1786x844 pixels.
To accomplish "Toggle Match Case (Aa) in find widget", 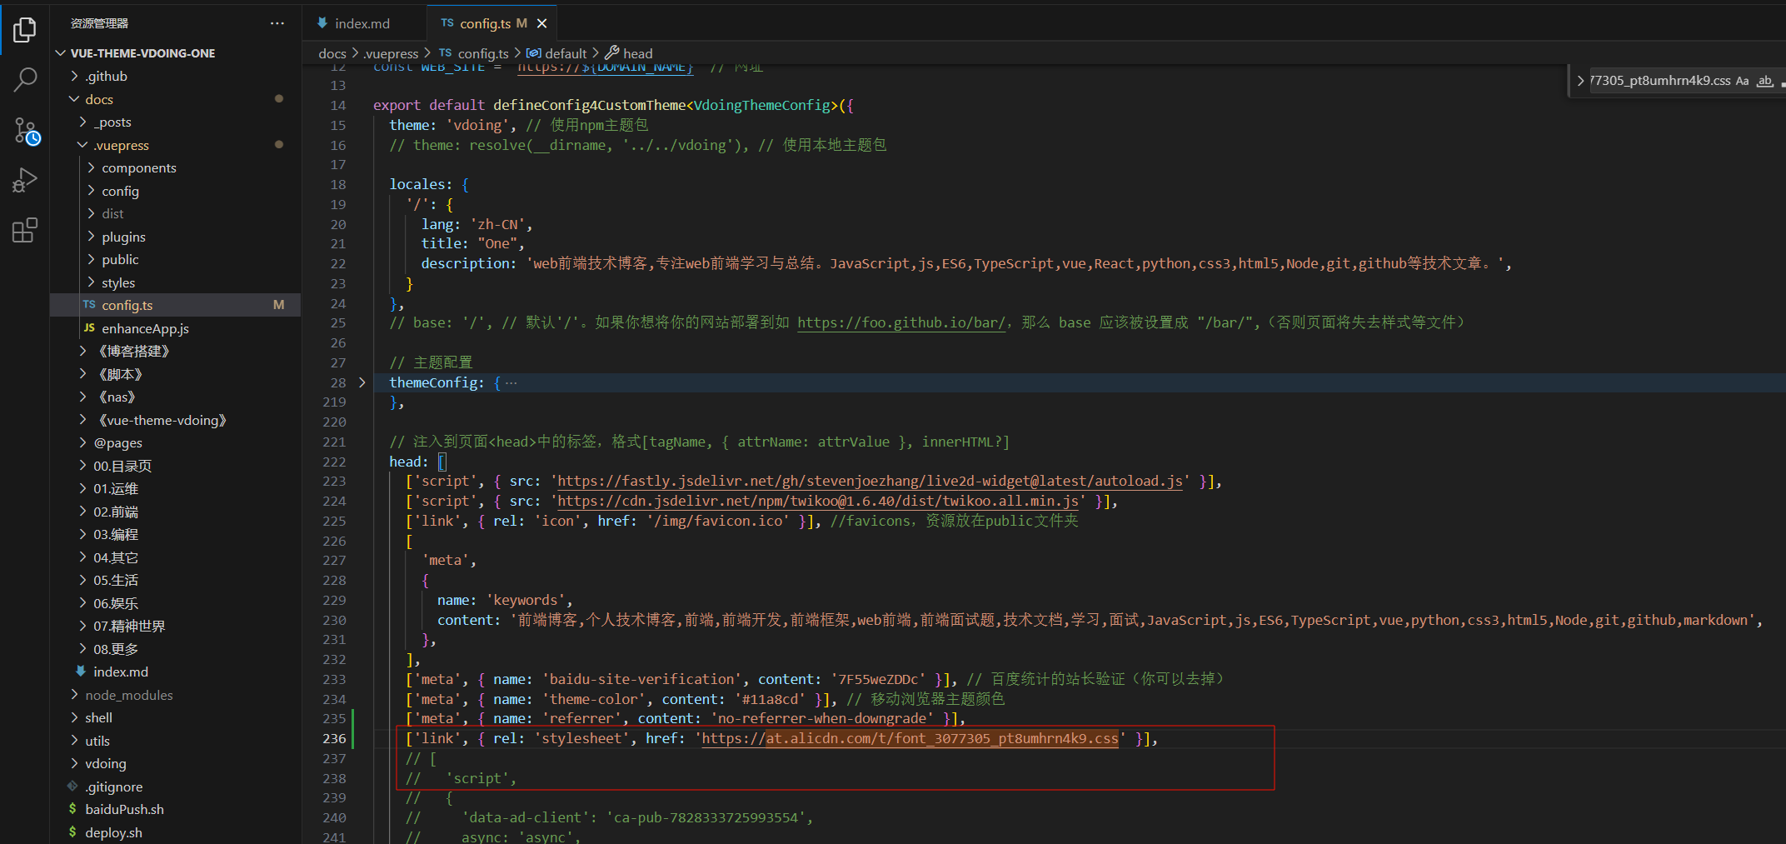I will [1742, 81].
